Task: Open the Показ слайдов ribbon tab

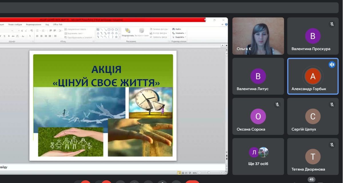Action: click(15, 25)
